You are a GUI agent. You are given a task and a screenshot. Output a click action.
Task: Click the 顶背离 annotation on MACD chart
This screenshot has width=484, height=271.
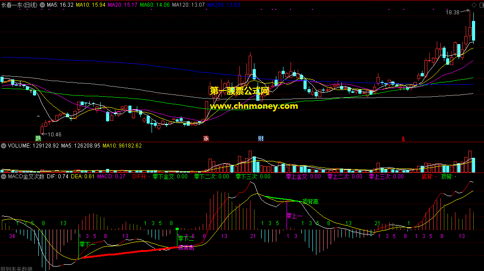tap(311, 201)
